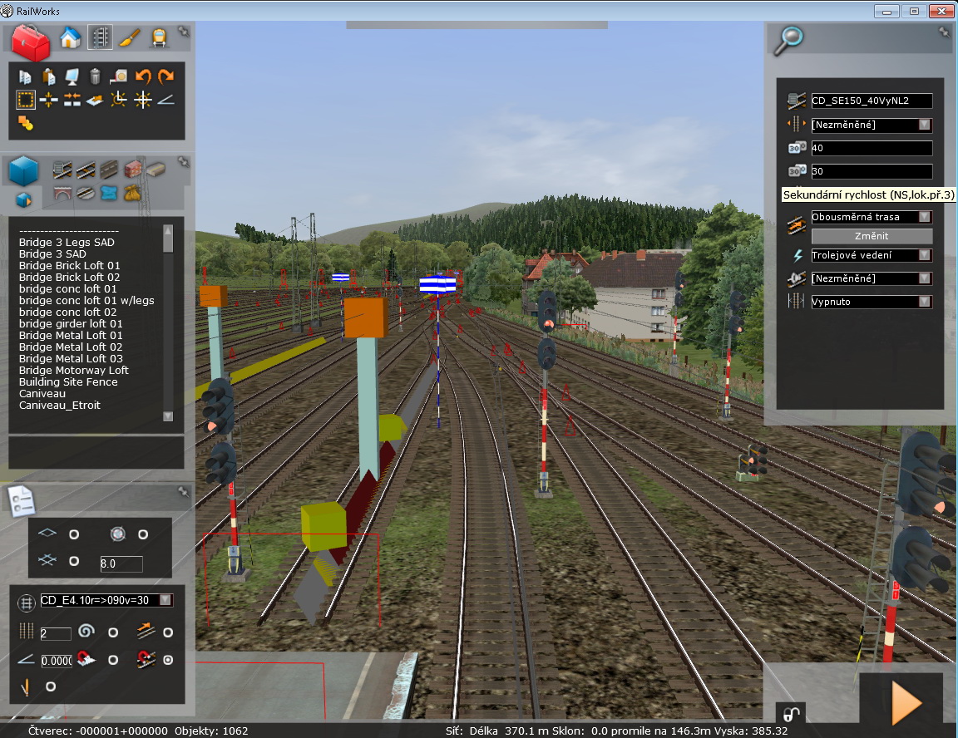Screen dimensions: 958x738
Task: Click the Změnit button
Action: click(x=872, y=236)
